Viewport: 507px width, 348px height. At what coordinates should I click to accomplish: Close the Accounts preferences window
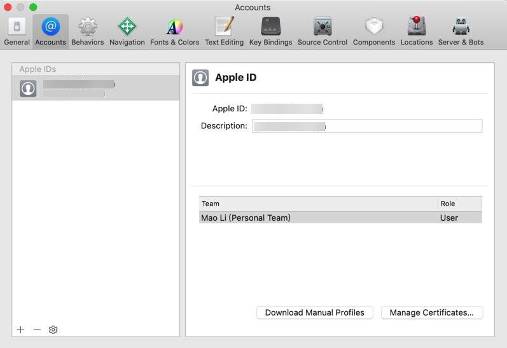click(x=8, y=7)
